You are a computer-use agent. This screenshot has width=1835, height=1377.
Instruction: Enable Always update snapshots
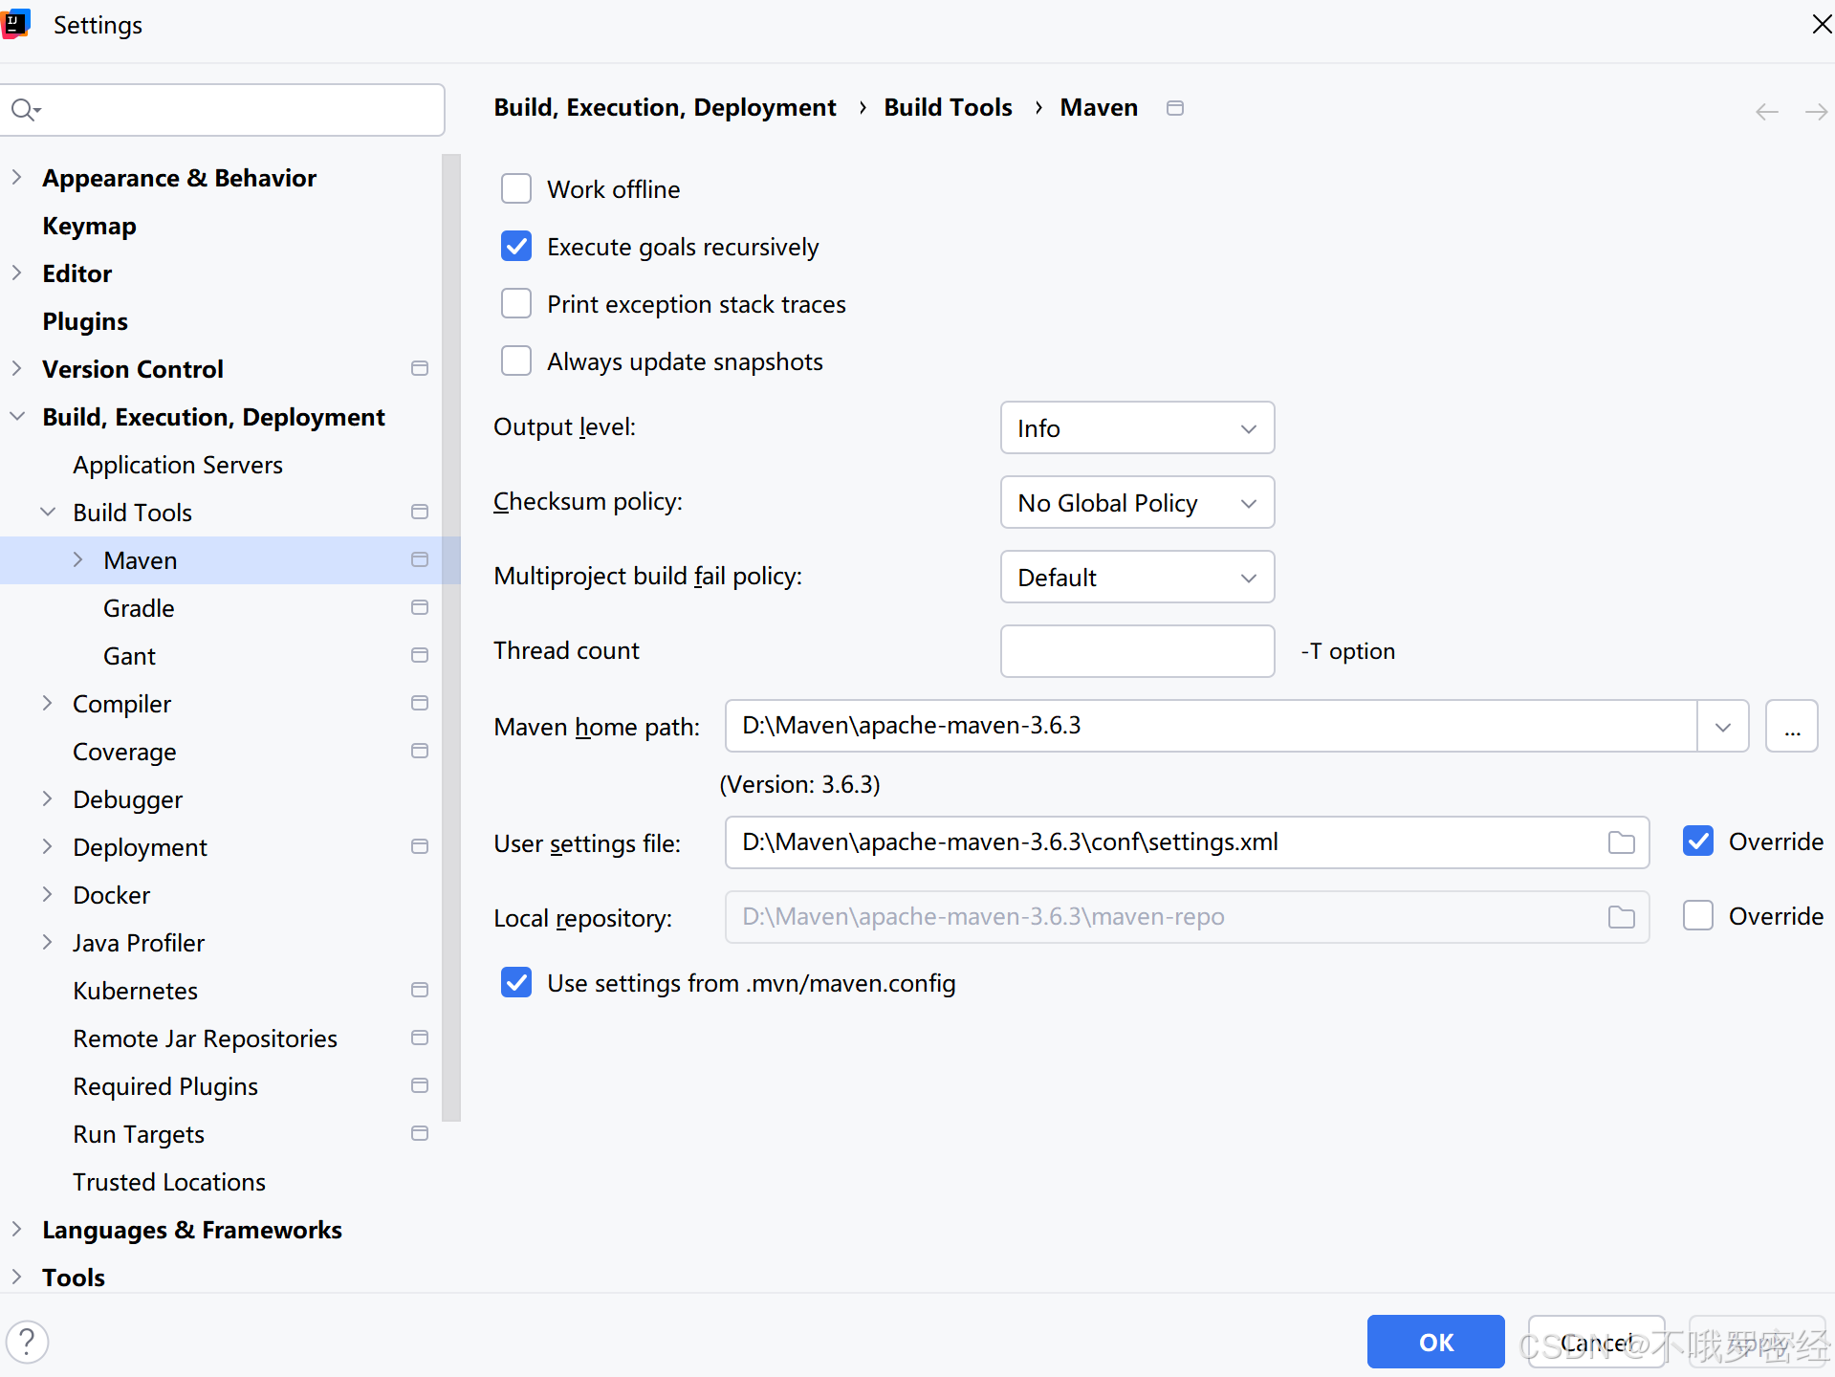click(x=516, y=361)
